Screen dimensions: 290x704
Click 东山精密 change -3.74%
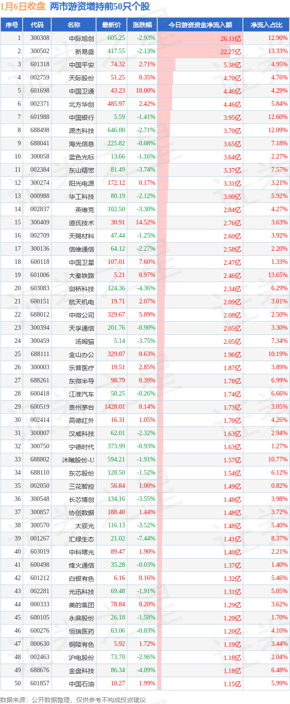point(146,170)
